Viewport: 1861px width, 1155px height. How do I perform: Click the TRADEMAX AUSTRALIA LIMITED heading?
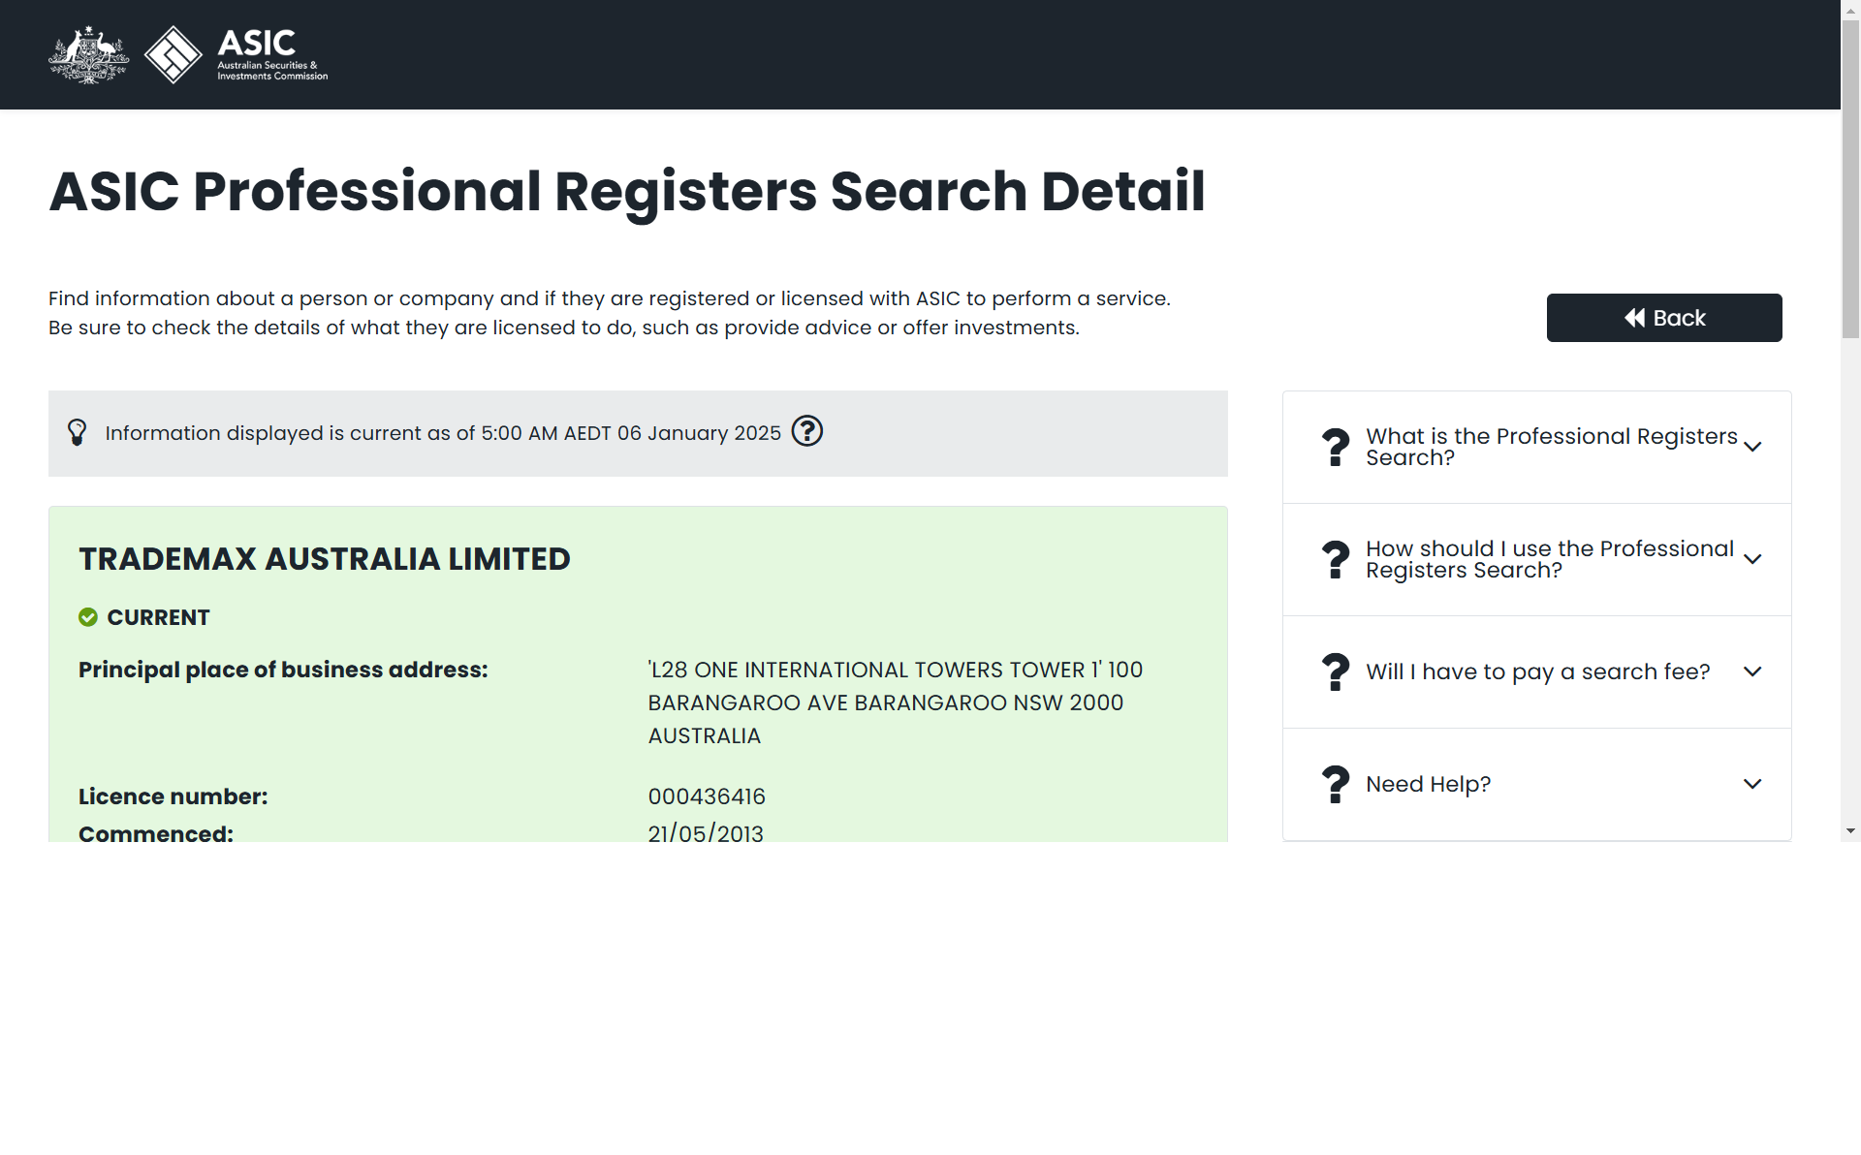point(325,559)
